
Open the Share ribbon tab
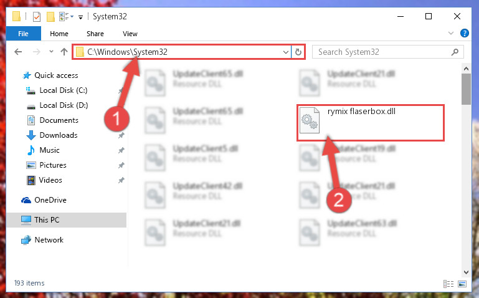click(95, 34)
